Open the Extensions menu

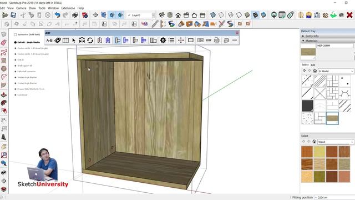pyautogui.click(x=68, y=8)
